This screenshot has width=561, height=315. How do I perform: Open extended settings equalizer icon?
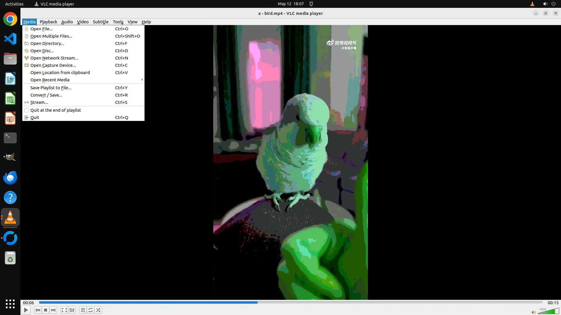72,310
